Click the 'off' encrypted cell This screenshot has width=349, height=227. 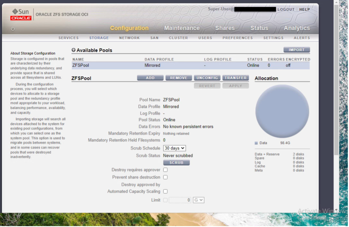288,65
